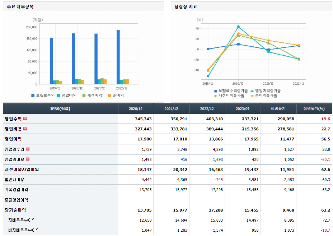Click the 14,497 지배주주순이익 value
This screenshot has height=236, width=333.
pos(252,220)
